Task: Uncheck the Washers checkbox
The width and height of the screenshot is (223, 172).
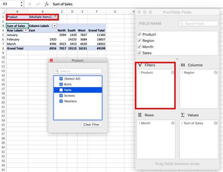Action: coord(61,101)
